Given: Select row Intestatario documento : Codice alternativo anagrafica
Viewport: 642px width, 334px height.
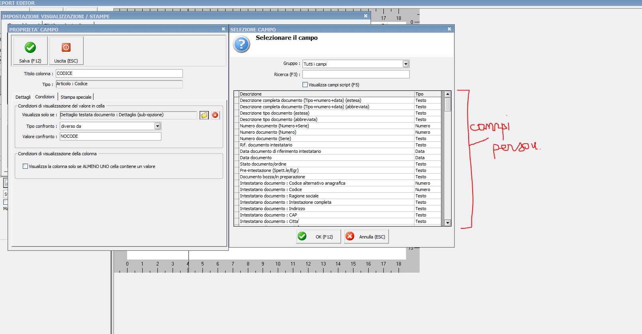Looking at the screenshot, I should (x=338, y=183).
